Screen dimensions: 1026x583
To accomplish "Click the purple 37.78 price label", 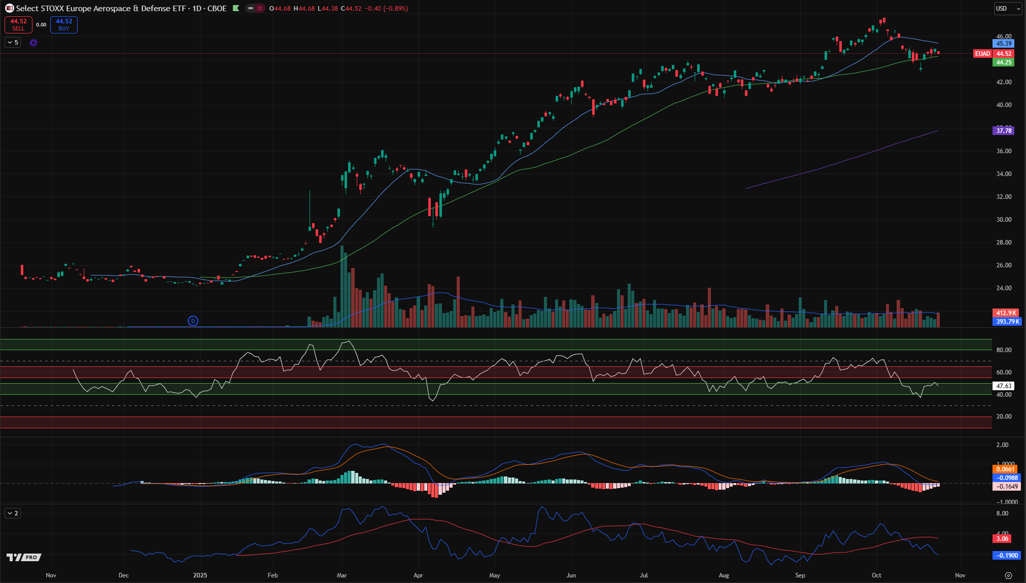I will [1003, 130].
